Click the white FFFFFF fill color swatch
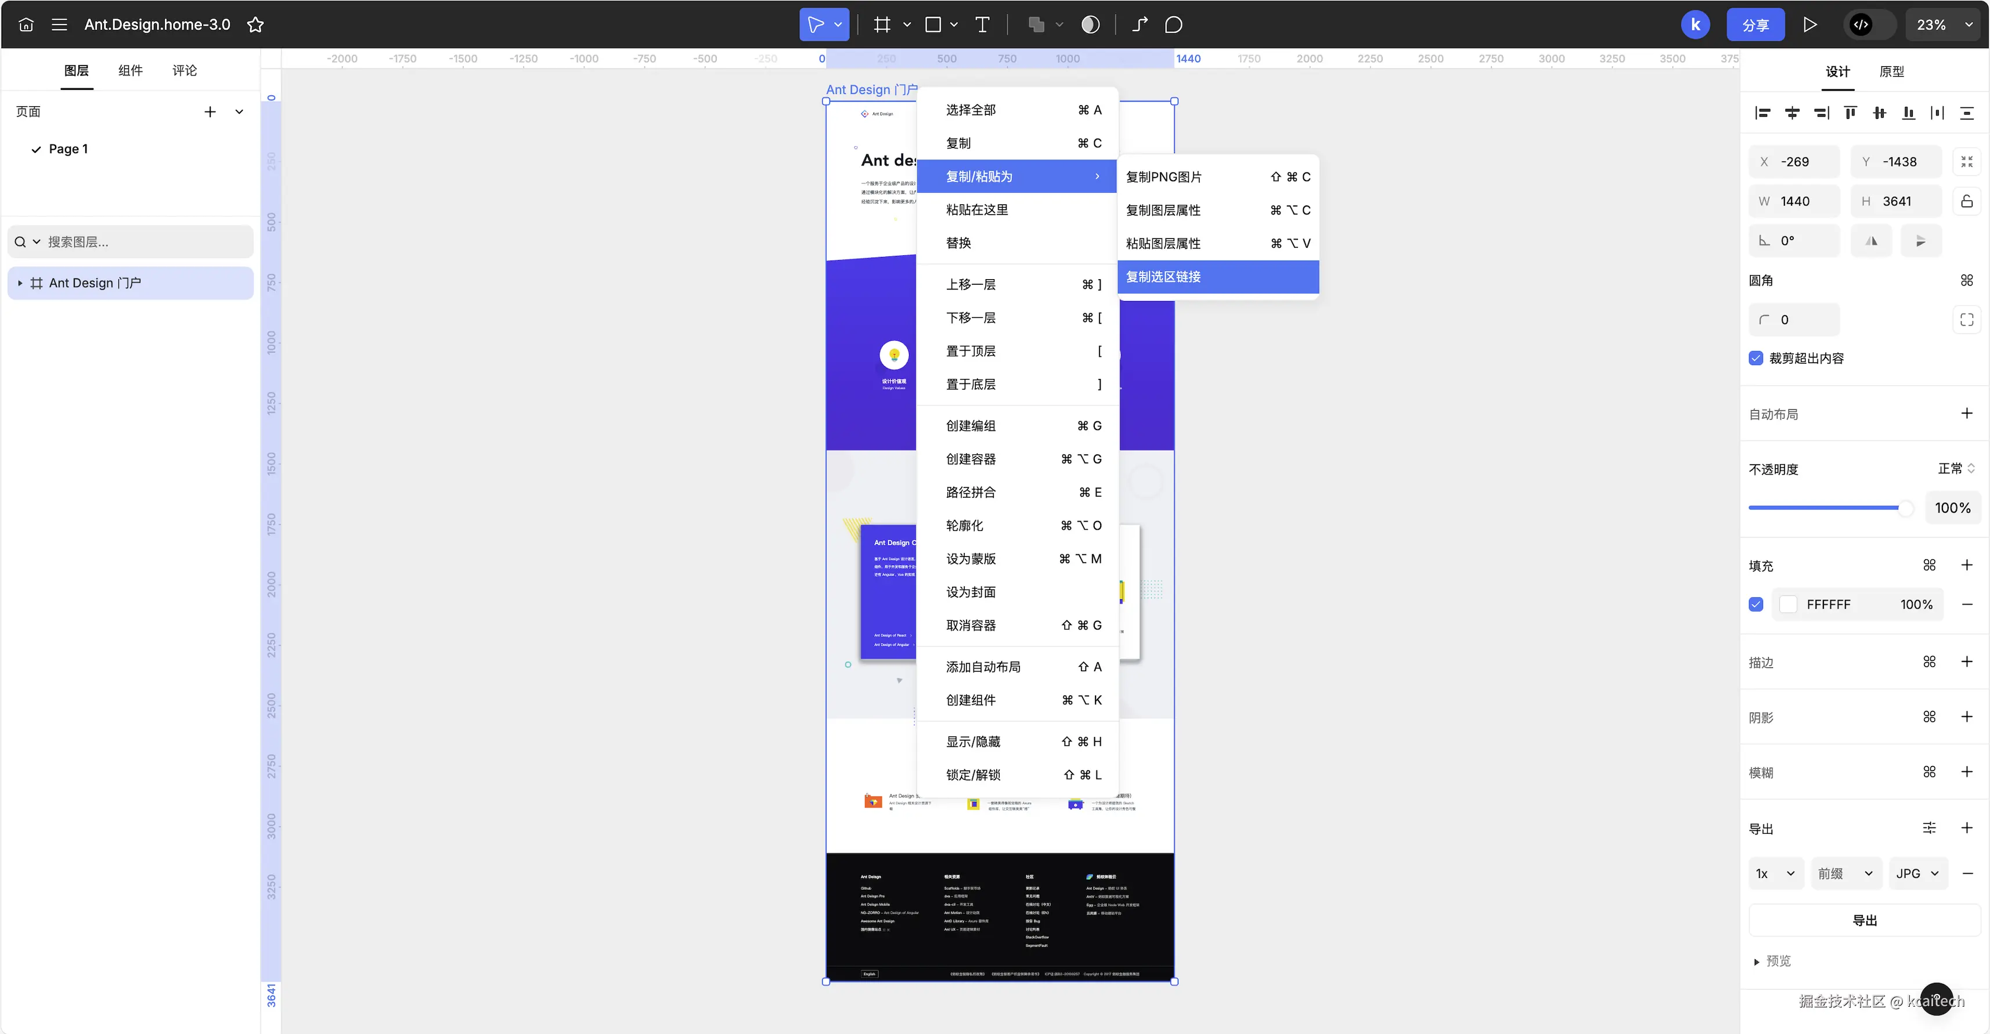 (x=1787, y=605)
